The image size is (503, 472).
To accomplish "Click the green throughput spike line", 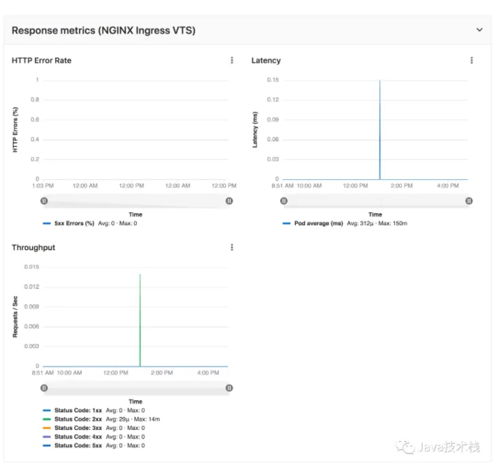I will (x=140, y=320).
